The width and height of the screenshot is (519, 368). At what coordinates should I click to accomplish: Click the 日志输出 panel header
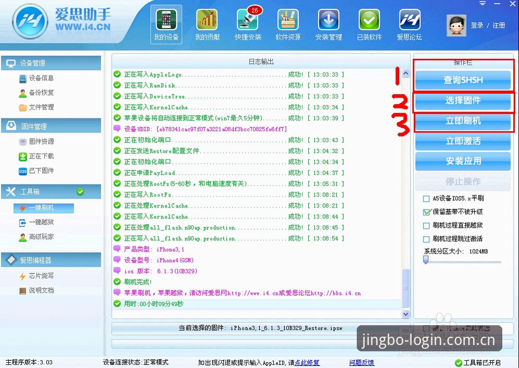[261, 62]
